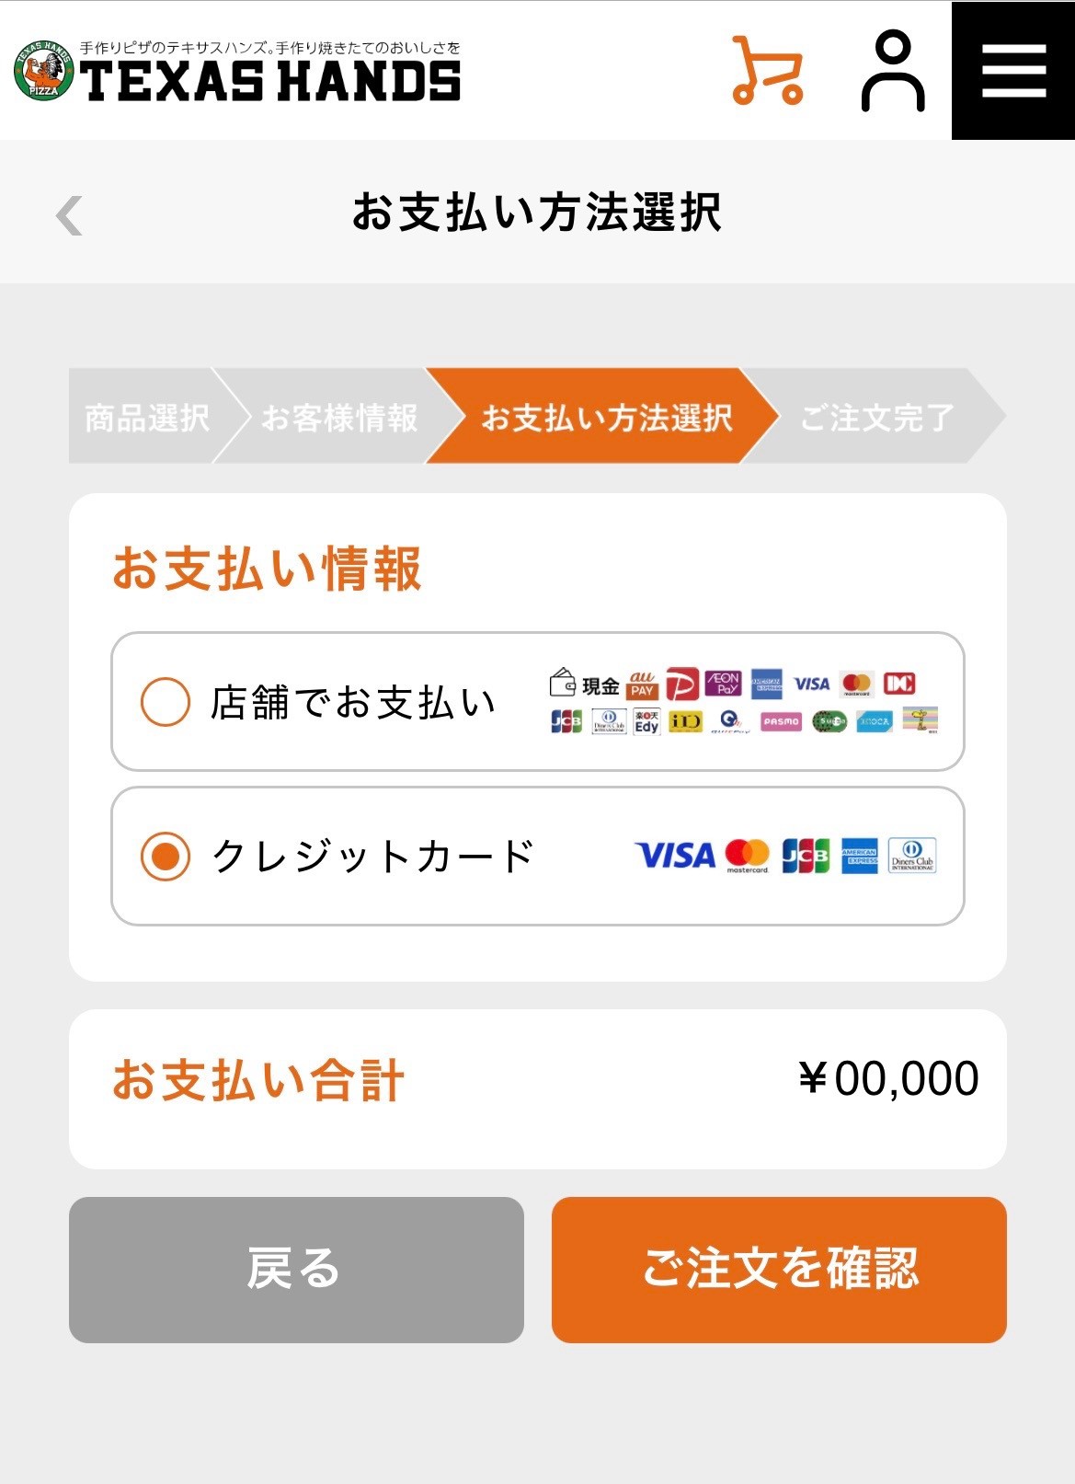Click the PASMO logo
The image size is (1075, 1484).
point(781,721)
